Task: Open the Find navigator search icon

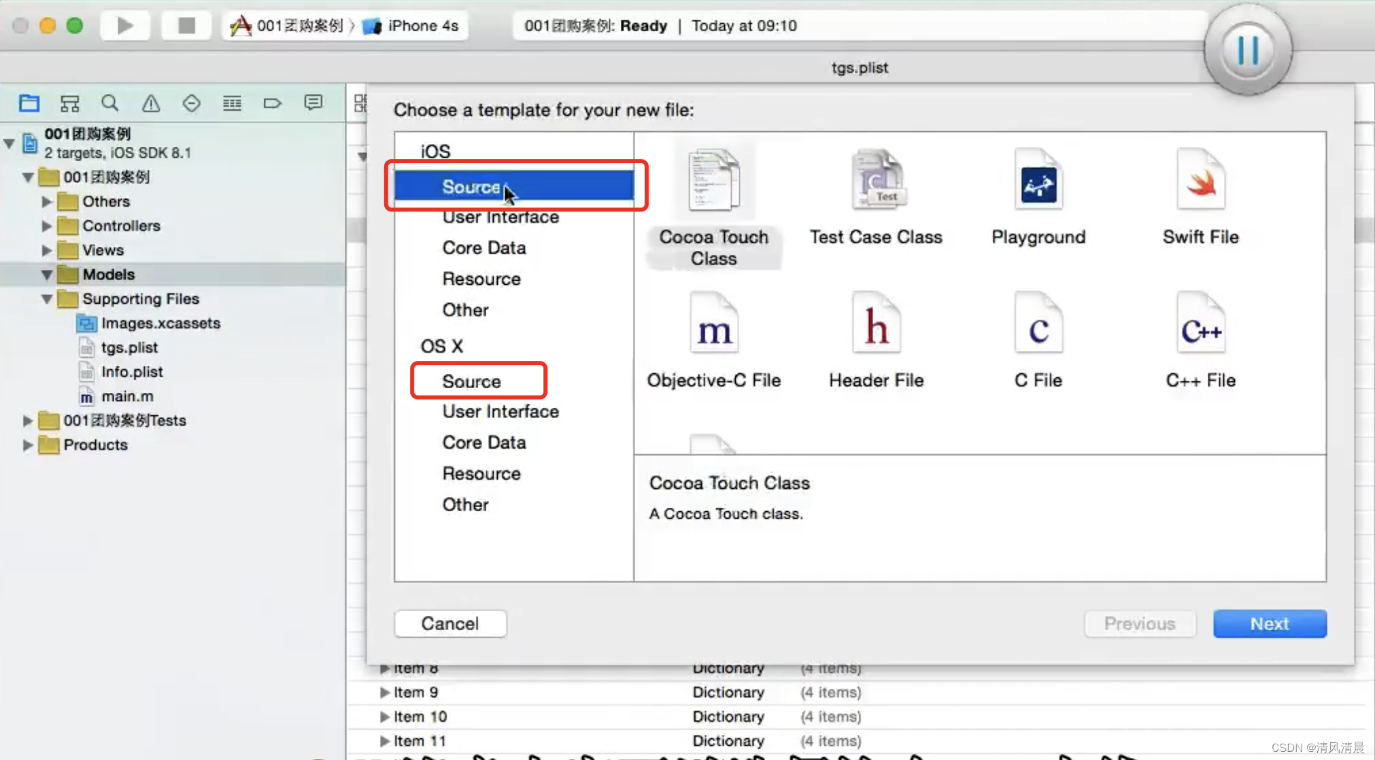Action: [x=109, y=103]
